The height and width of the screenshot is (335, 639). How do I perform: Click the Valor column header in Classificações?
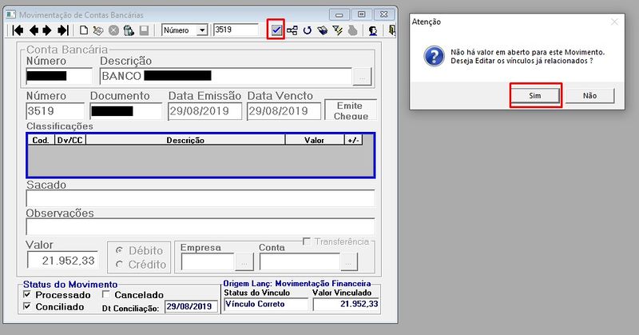coord(314,140)
